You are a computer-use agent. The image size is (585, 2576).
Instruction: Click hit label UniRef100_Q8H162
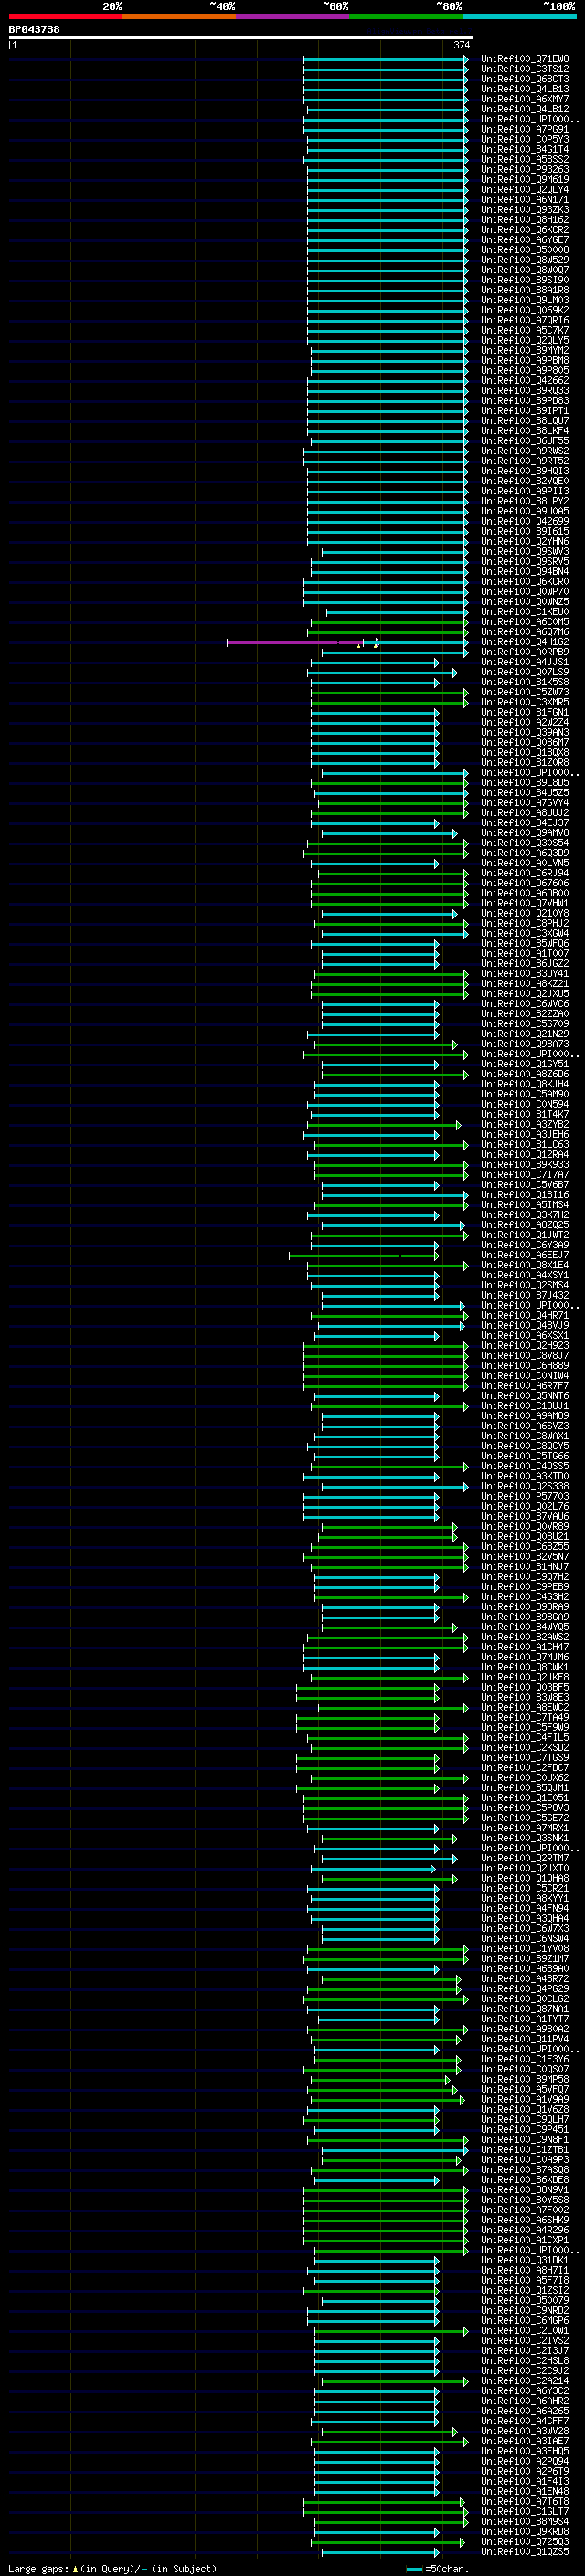tap(525, 220)
